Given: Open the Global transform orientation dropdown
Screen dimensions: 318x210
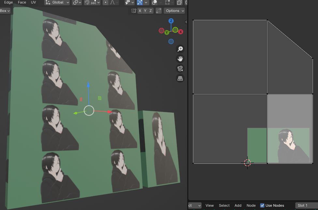Looking at the screenshot, I should pos(57,2).
